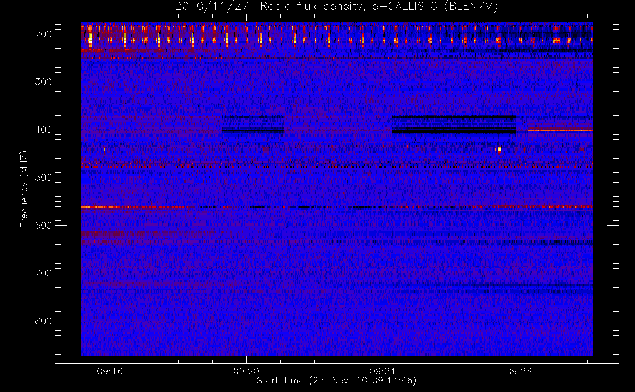Click the bright yellow spot near 09:27

click(x=500, y=149)
